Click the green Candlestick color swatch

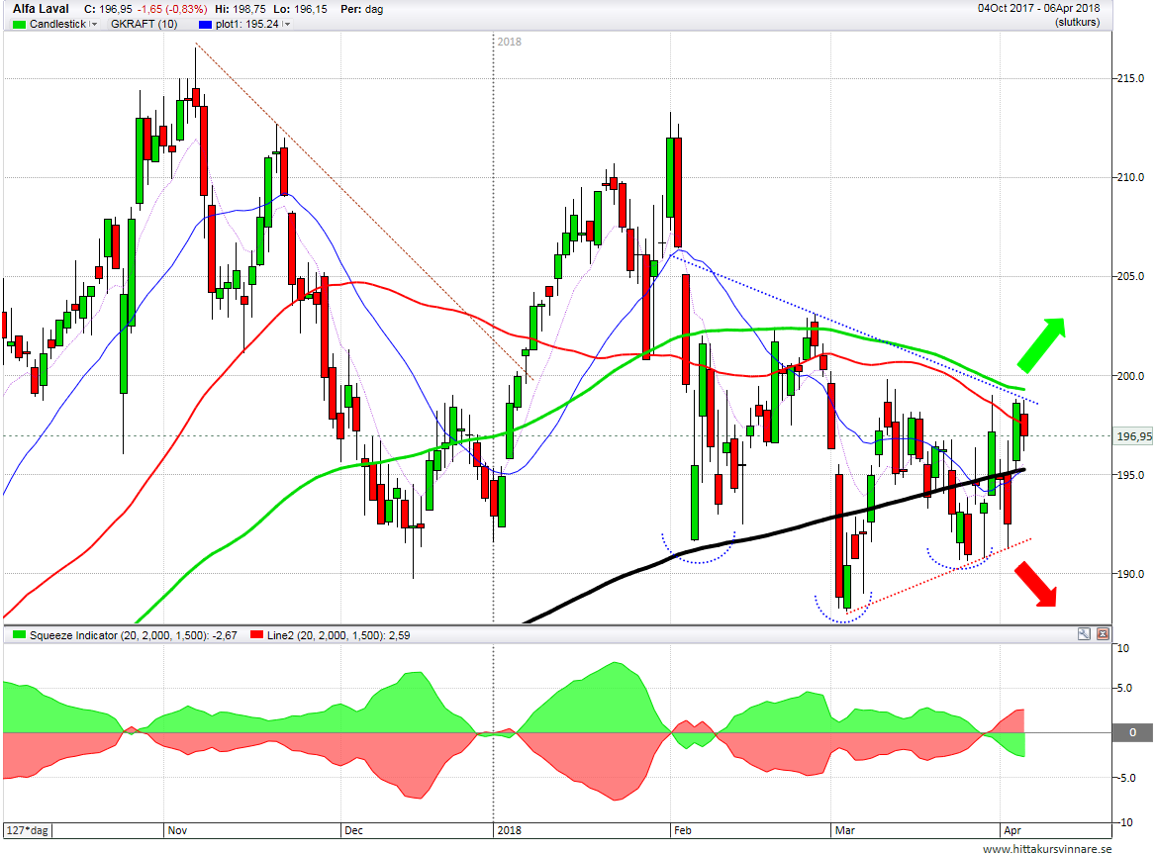pos(19,25)
